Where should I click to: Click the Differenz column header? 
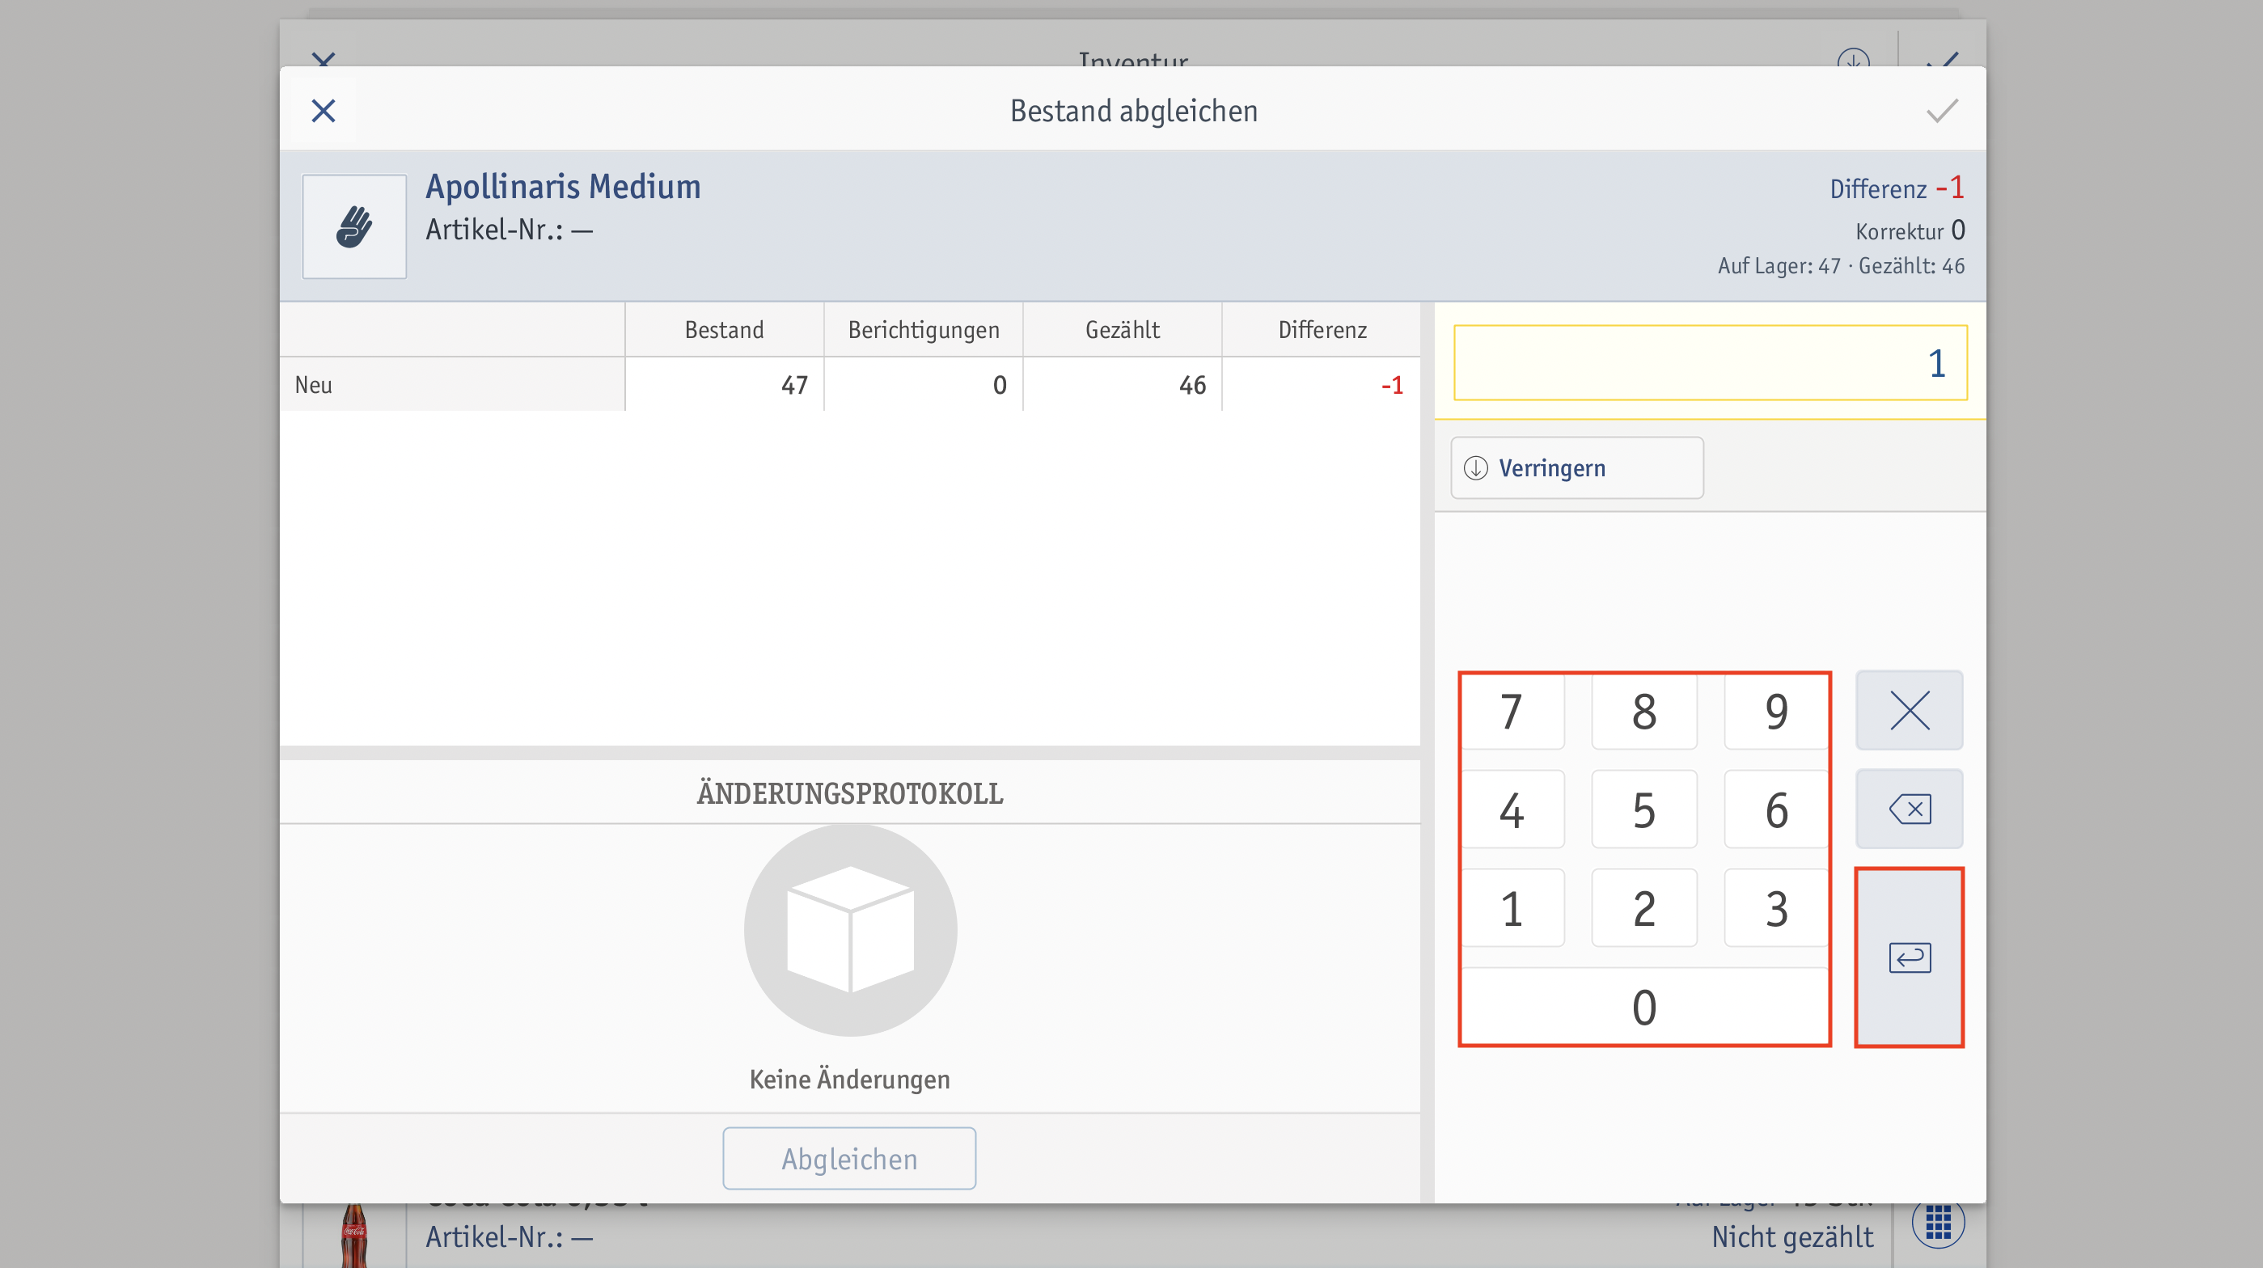(x=1322, y=330)
